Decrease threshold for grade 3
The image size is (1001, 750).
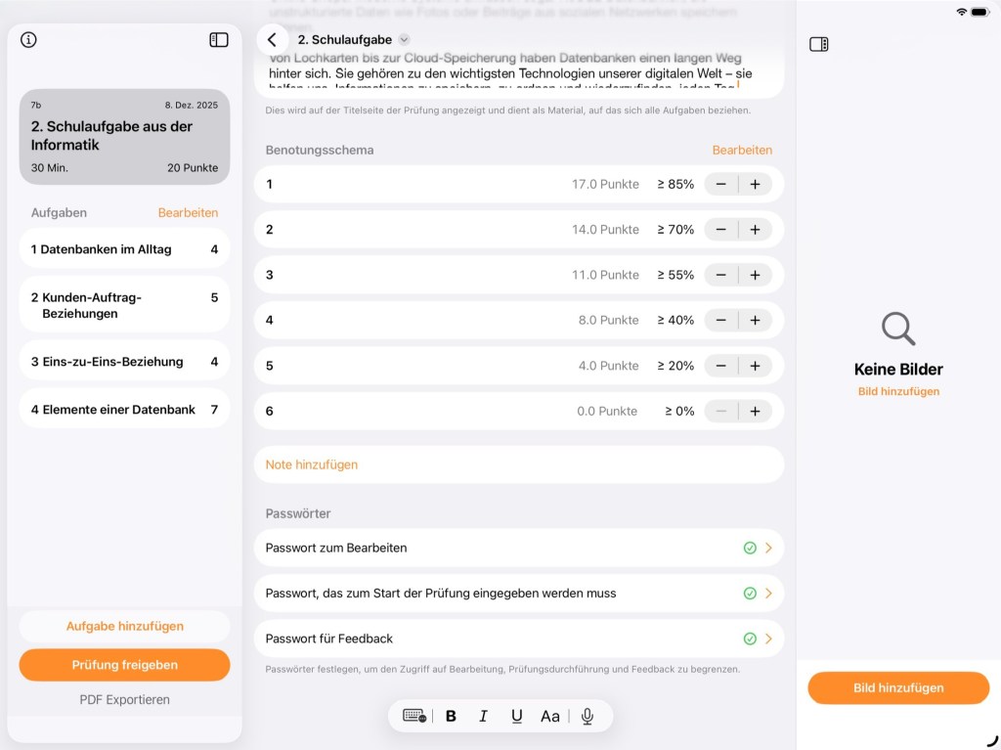(721, 275)
